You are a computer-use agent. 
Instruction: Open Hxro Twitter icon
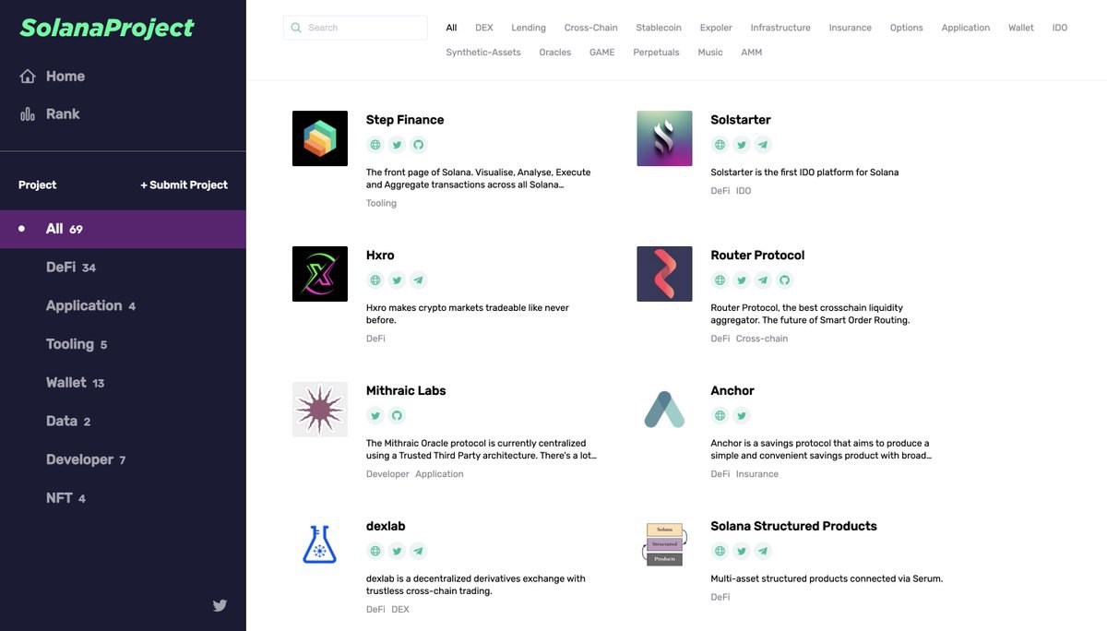[397, 280]
